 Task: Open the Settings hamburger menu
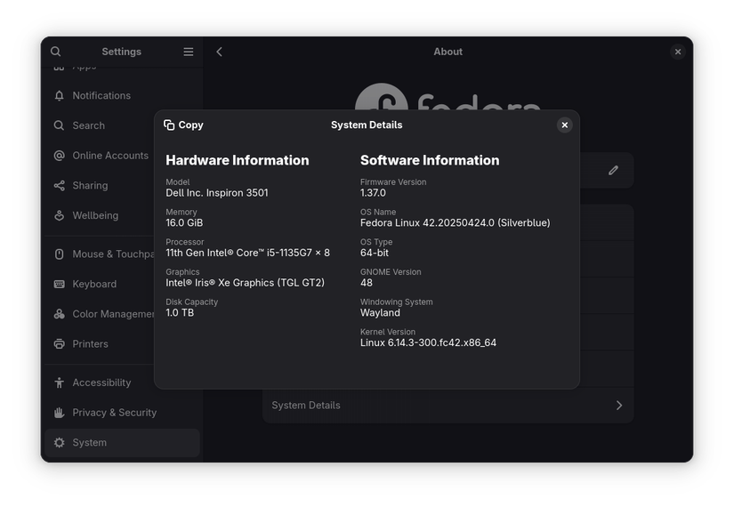(x=188, y=52)
